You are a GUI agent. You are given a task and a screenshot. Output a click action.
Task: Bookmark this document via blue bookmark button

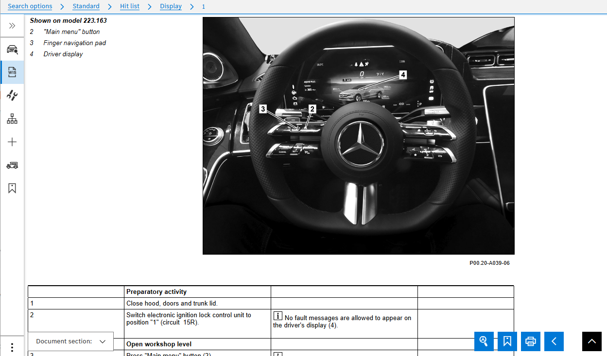click(507, 341)
